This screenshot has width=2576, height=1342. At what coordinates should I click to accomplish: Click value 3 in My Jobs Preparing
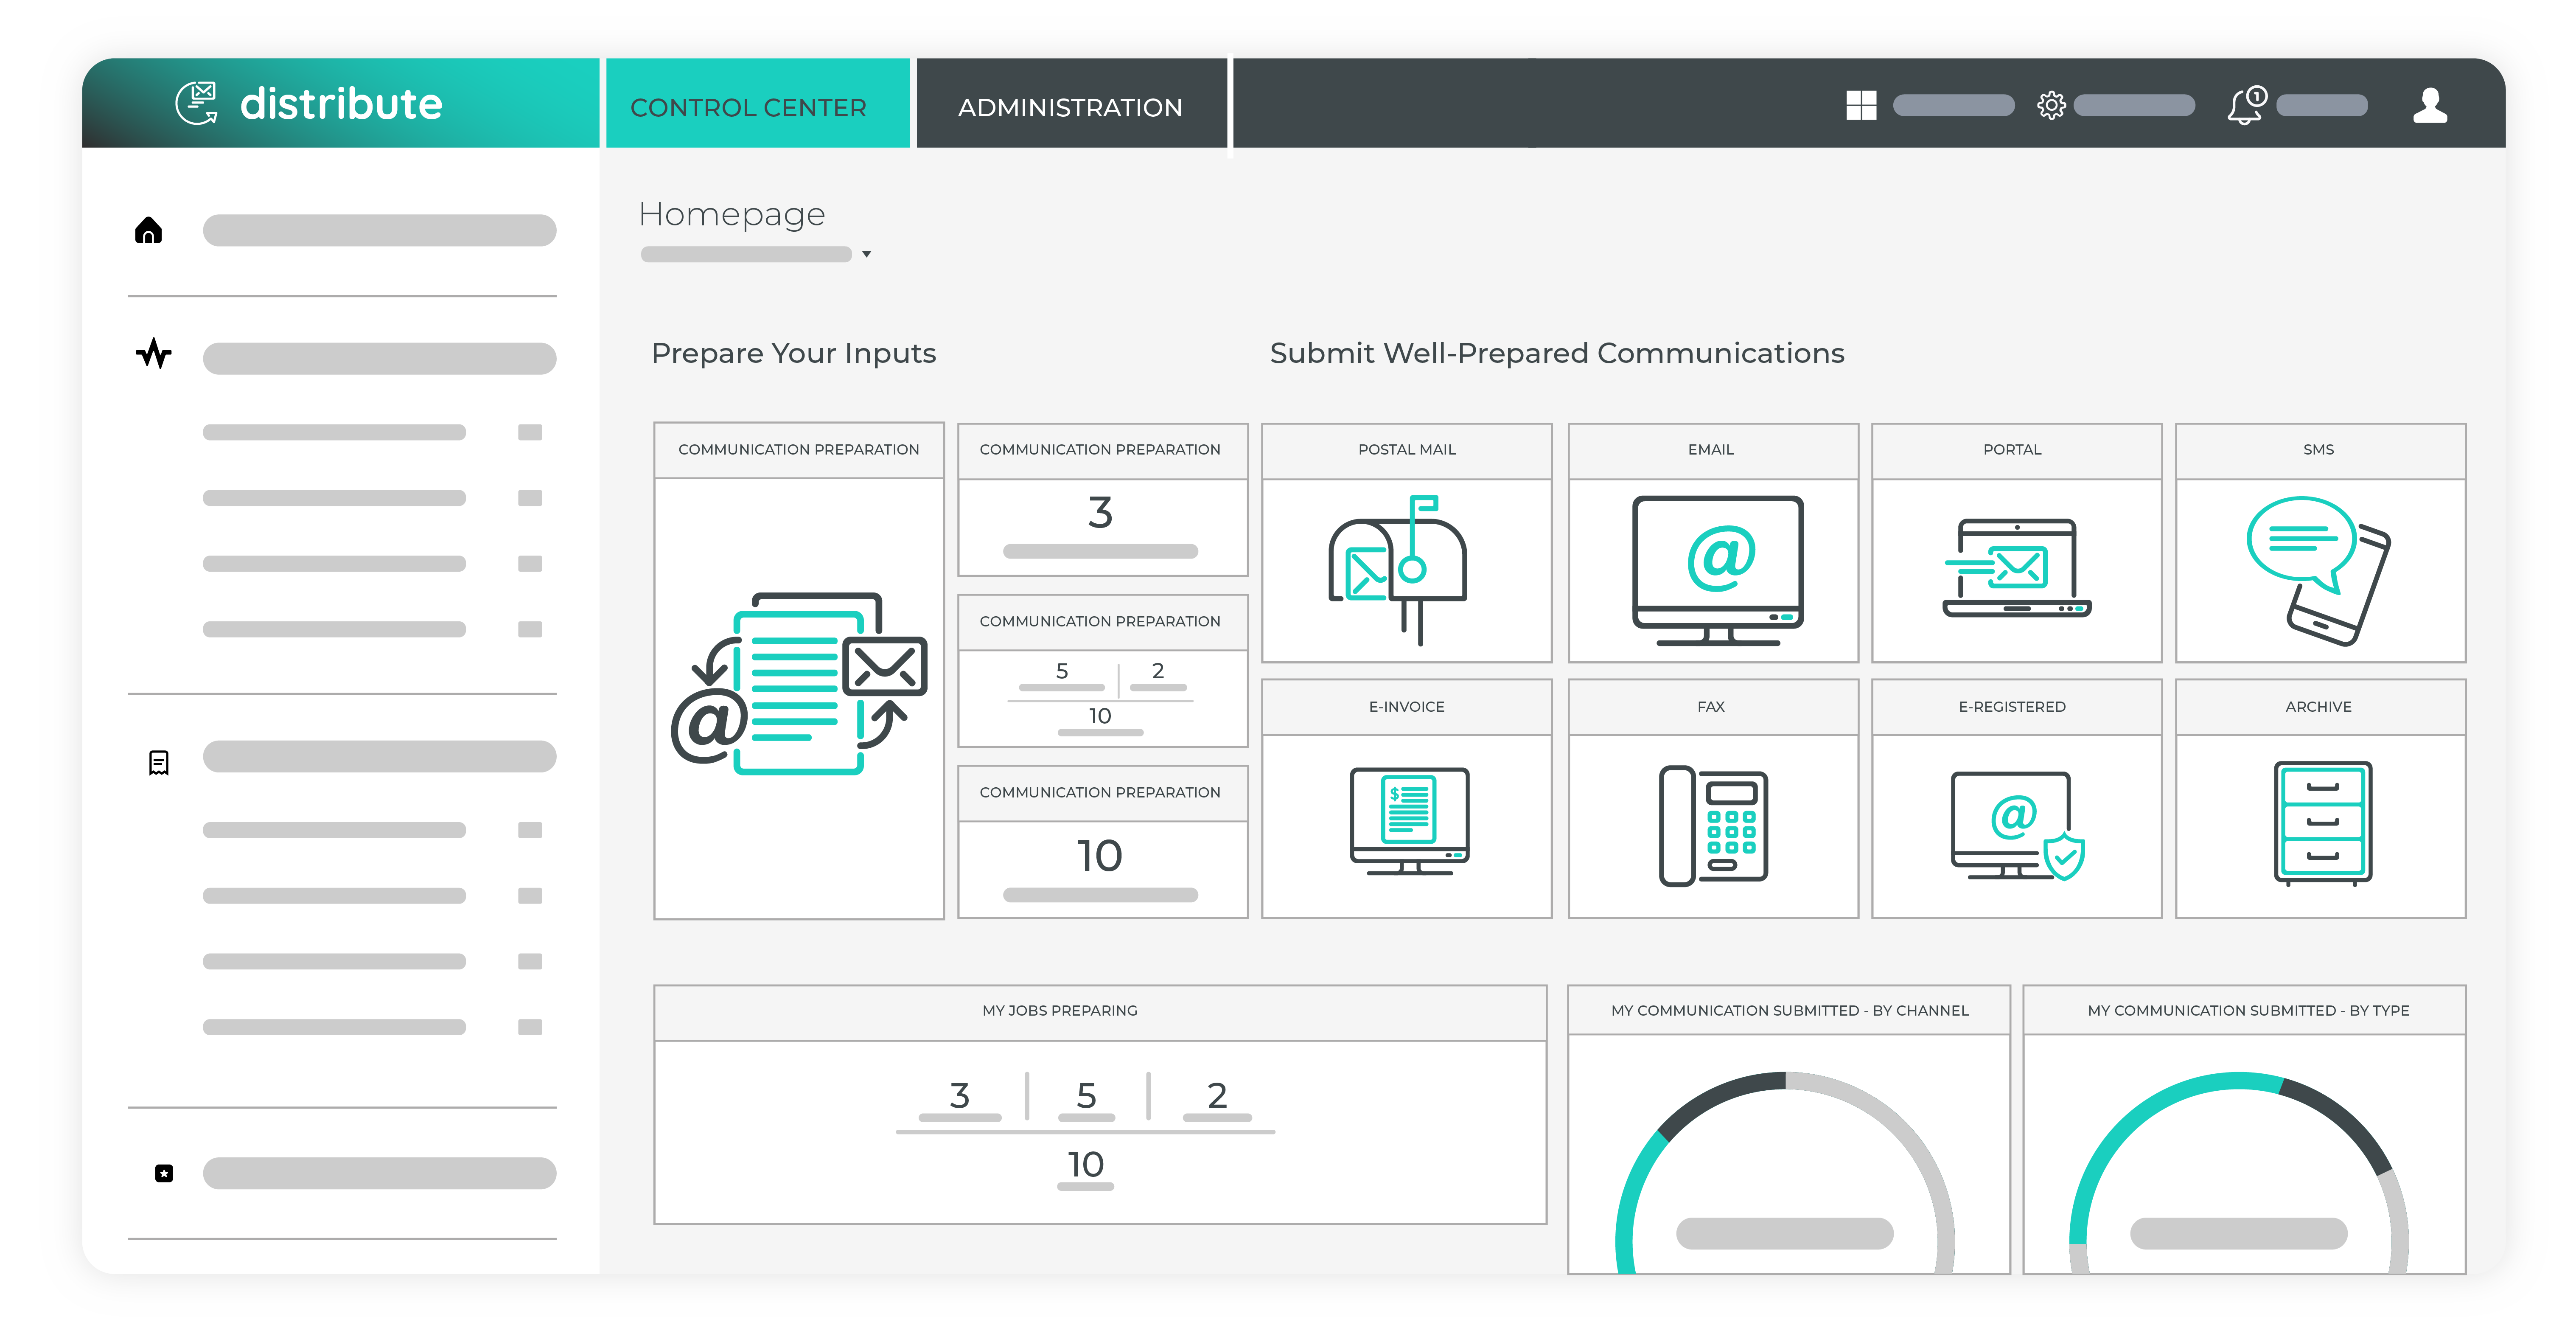960,1096
